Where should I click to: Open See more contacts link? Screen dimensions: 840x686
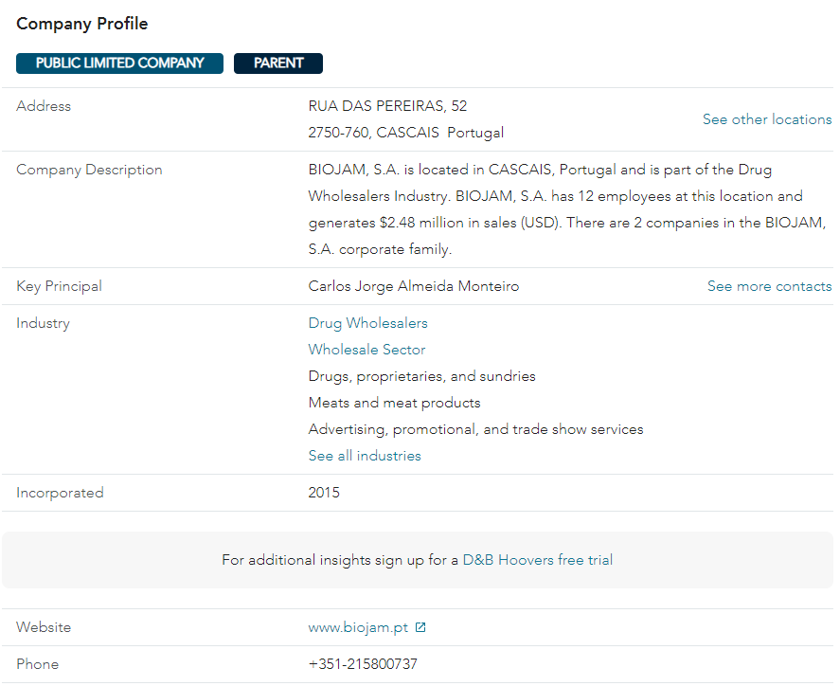pyautogui.click(x=769, y=286)
